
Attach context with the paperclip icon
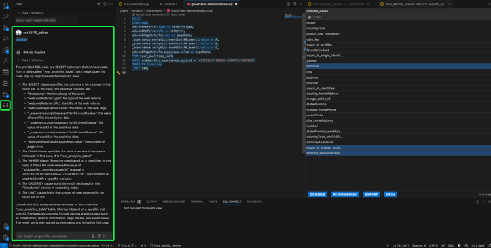click(x=99, y=236)
